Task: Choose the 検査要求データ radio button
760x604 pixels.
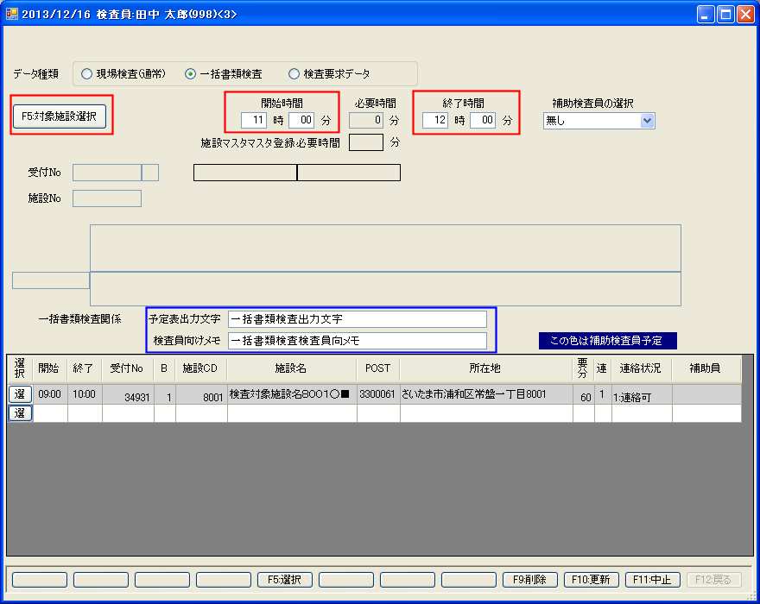Action: pyautogui.click(x=294, y=74)
